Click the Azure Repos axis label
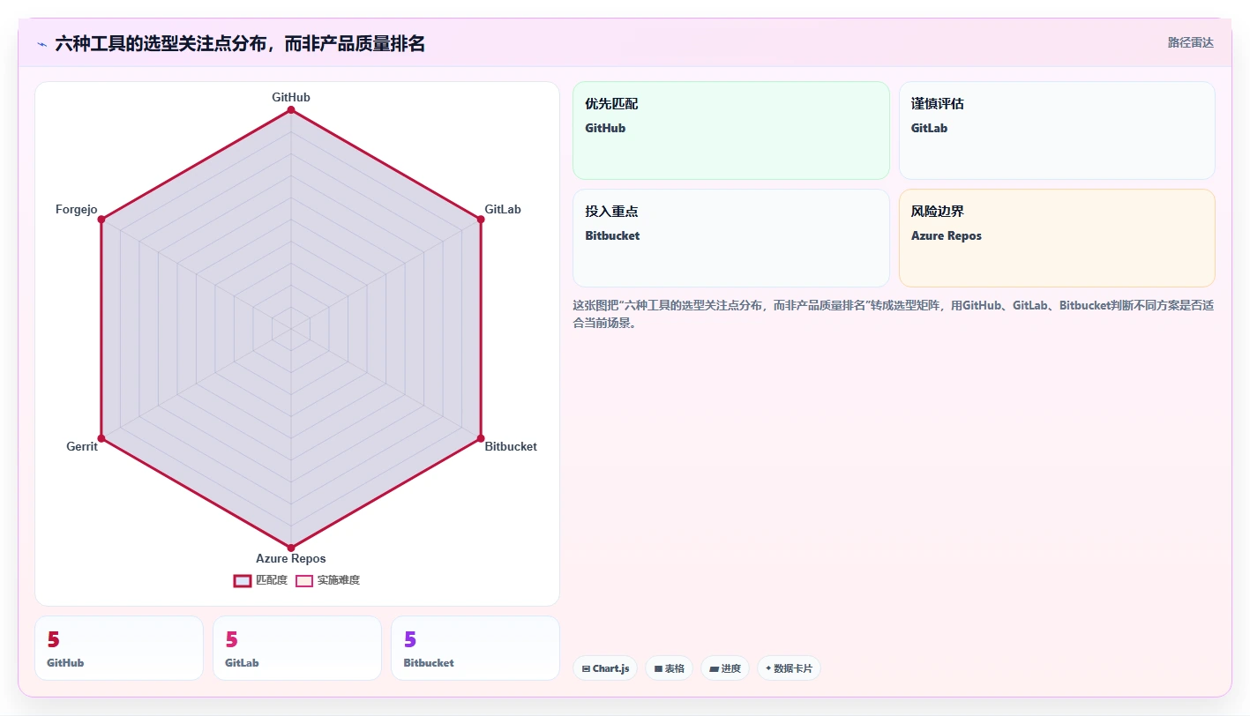 [x=291, y=559]
